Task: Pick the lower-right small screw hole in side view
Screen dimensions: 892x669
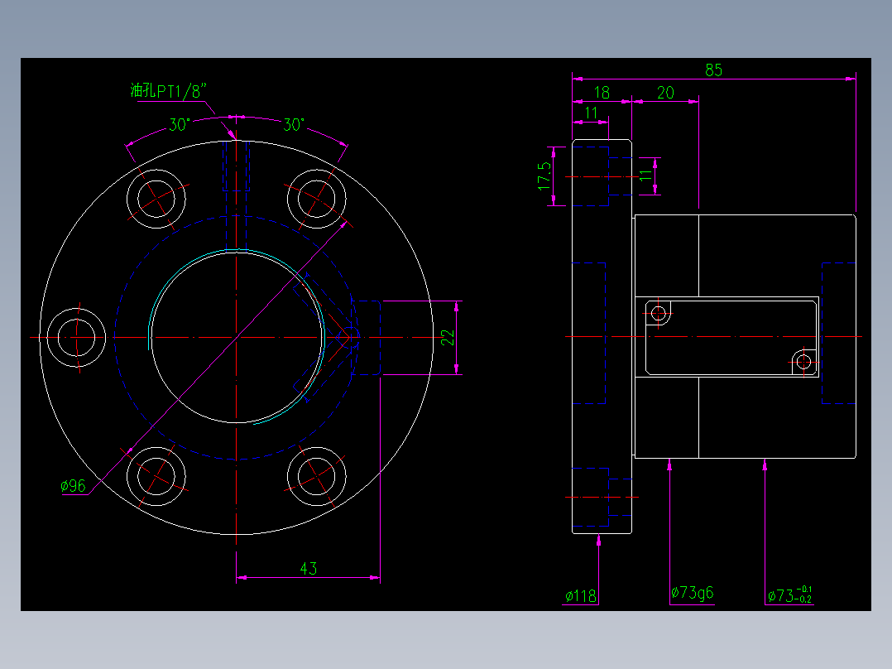Action: (x=803, y=362)
